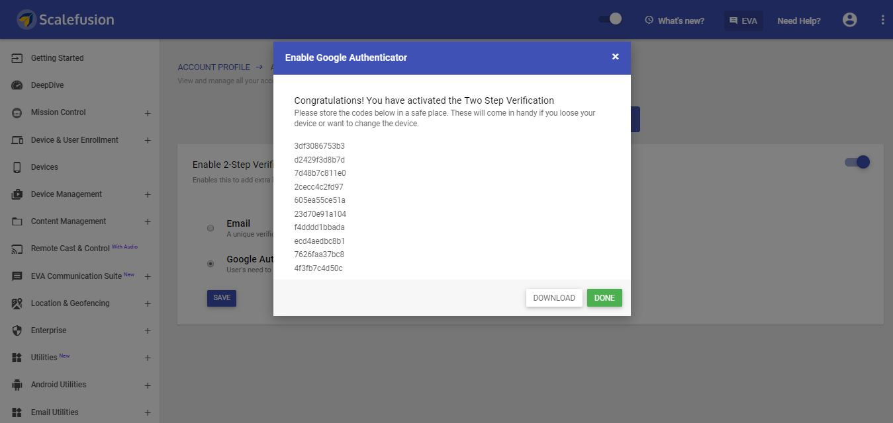This screenshot has height=423, width=893.
Task: Toggle the header switch beside What's new
Action: tap(610, 19)
